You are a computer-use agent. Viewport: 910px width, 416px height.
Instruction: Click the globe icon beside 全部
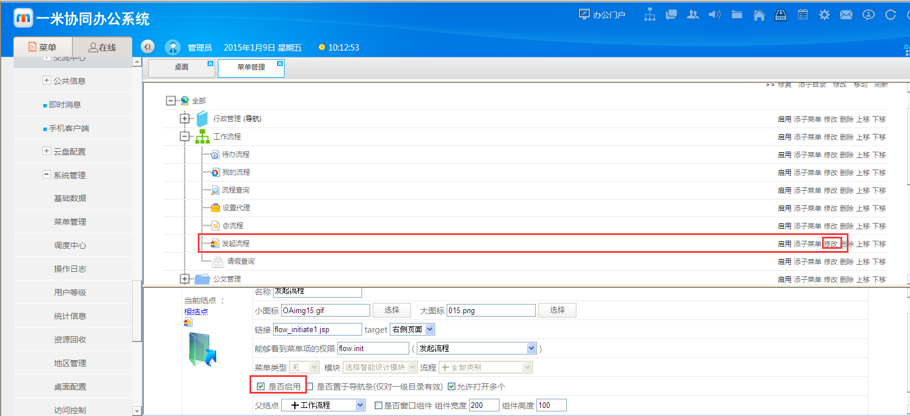pyautogui.click(x=185, y=101)
